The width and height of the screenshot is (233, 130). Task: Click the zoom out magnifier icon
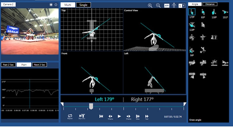tap(158, 6)
